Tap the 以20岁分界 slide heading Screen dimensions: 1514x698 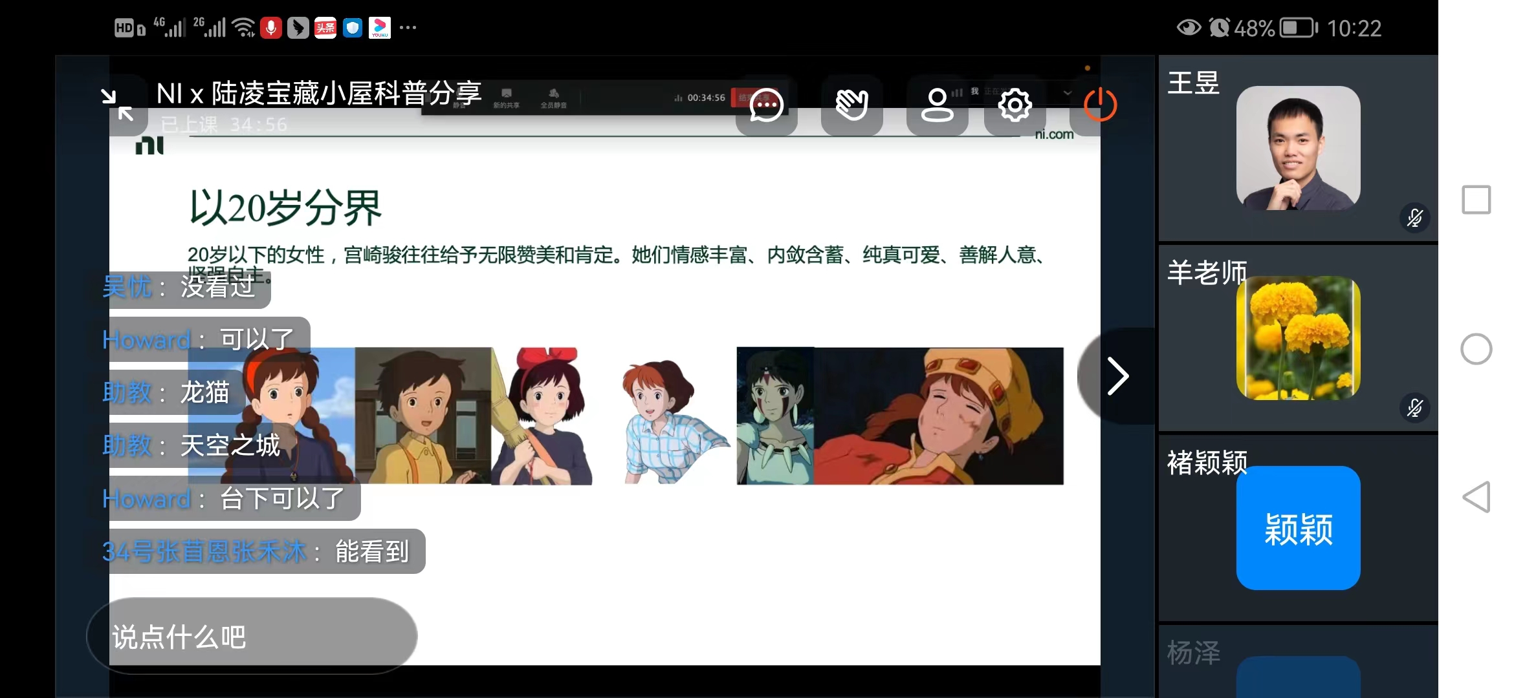[285, 208]
